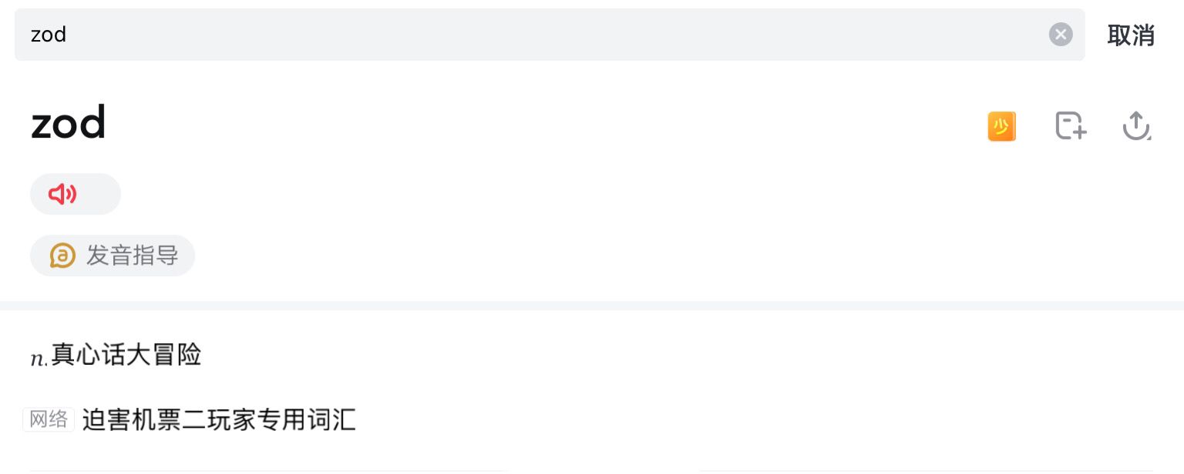This screenshot has height=474, width=1184.
Task: Click the 取消 cancel button
Action: pyautogui.click(x=1131, y=35)
